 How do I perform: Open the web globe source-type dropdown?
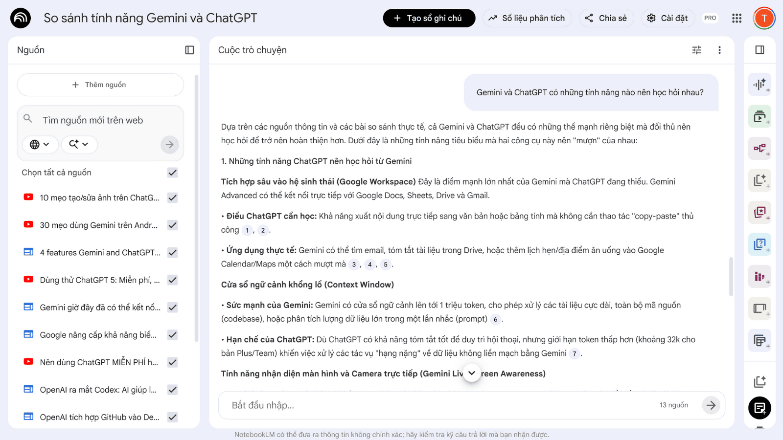click(x=40, y=144)
